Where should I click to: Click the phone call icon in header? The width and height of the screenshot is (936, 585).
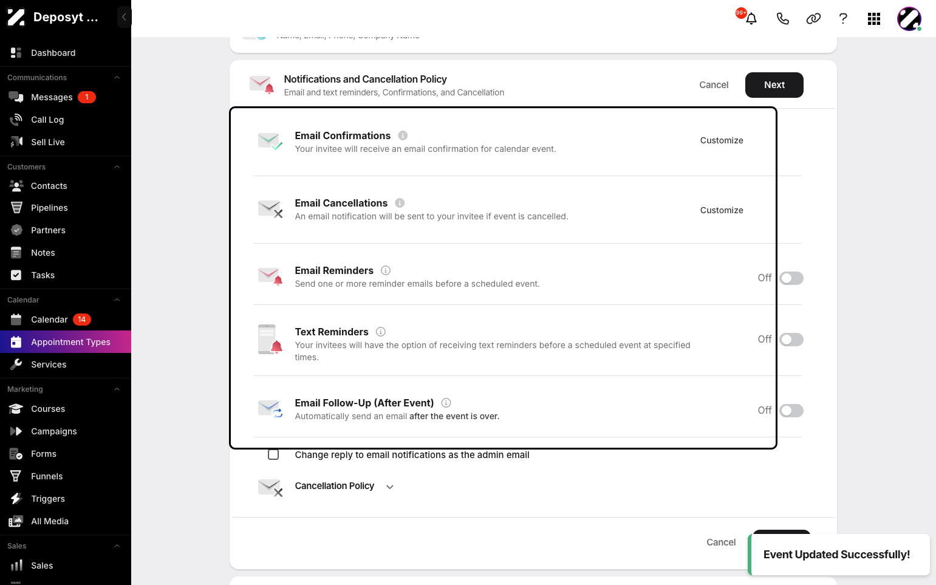pos(782,19)
